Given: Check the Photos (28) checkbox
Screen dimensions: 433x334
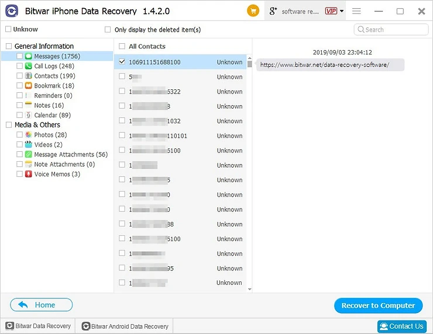Looking at the screenshot, I should [19, 134].
